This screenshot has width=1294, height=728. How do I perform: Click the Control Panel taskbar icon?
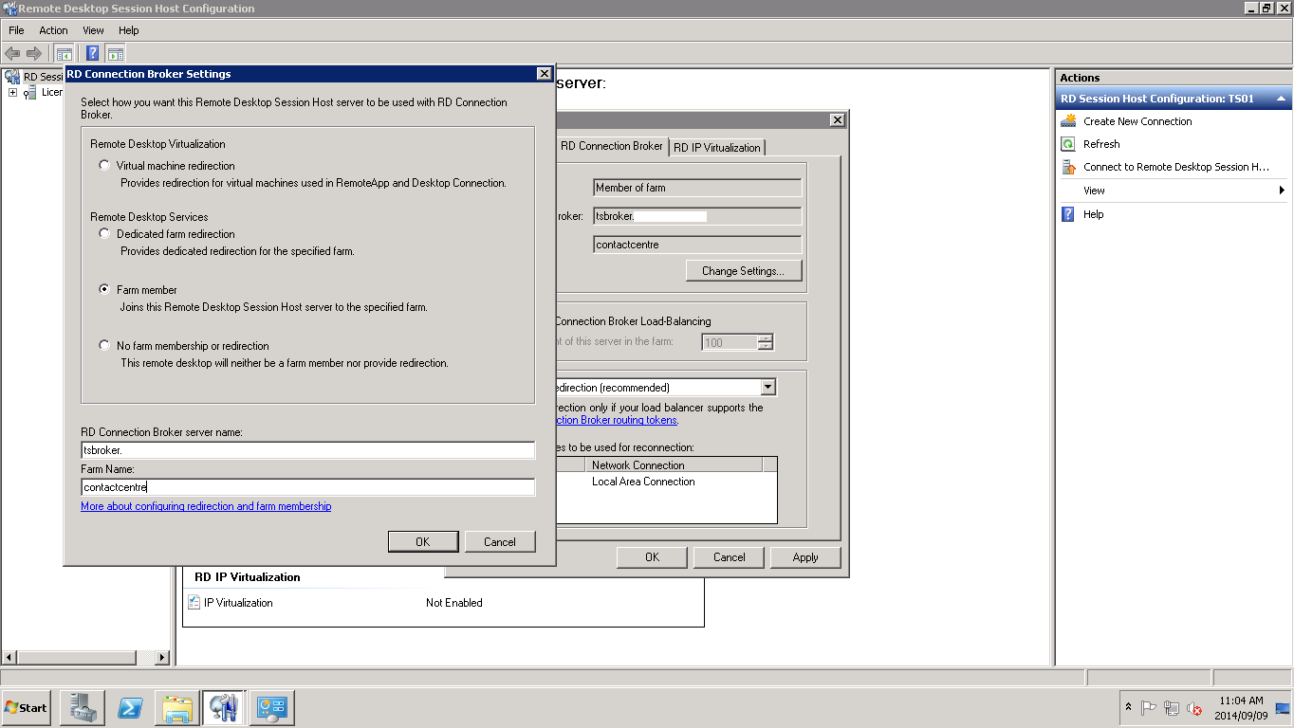coord(271,707)
